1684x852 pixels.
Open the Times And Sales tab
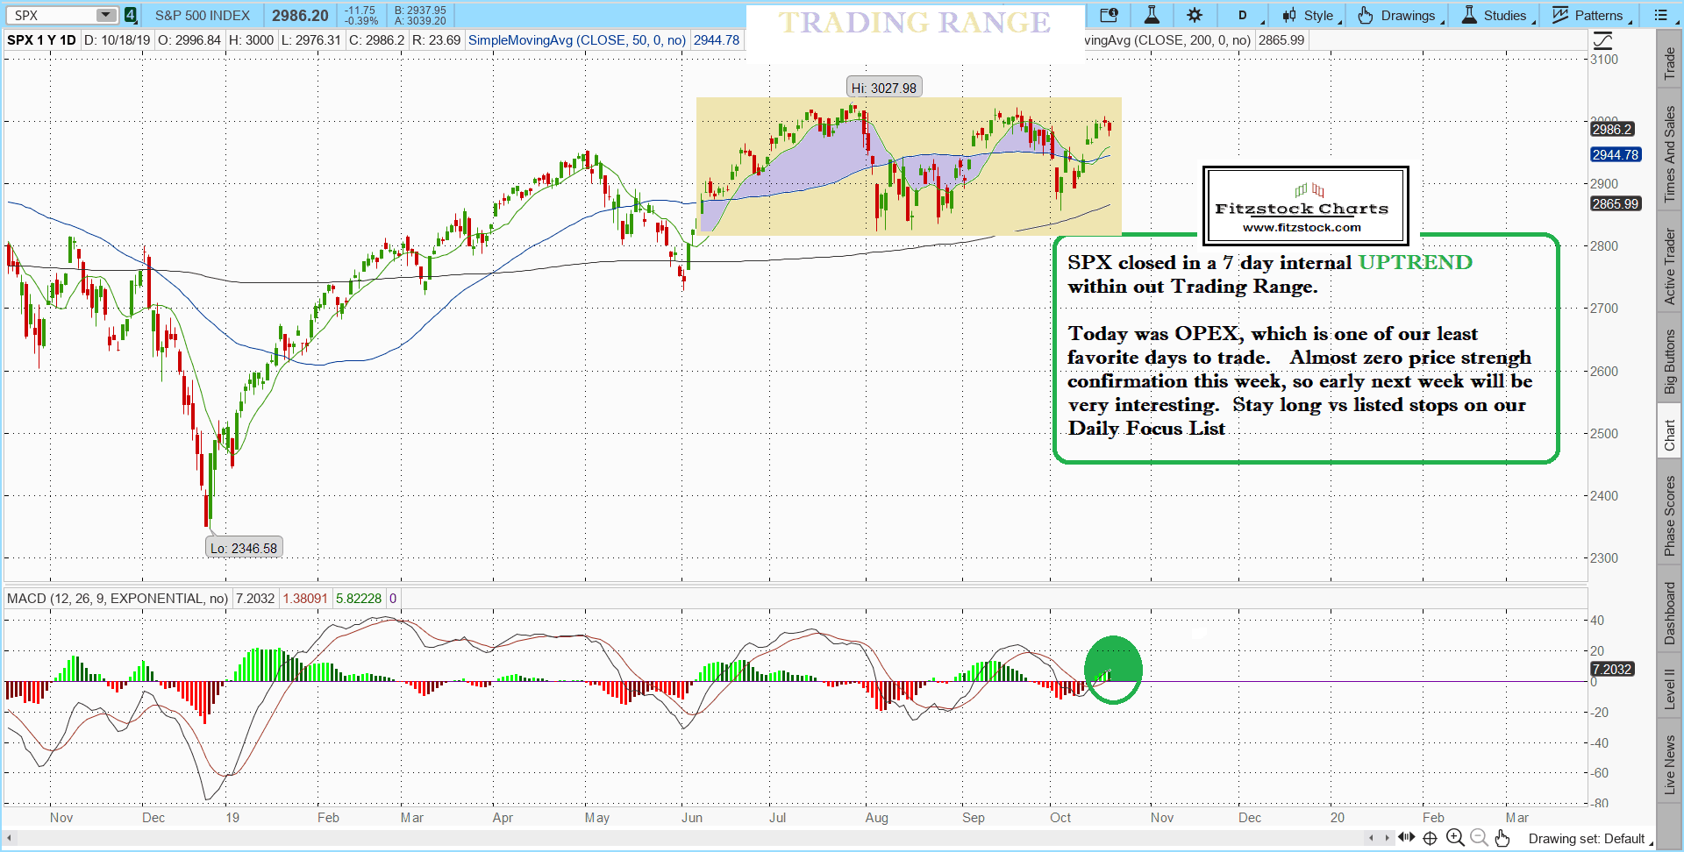1669,153
